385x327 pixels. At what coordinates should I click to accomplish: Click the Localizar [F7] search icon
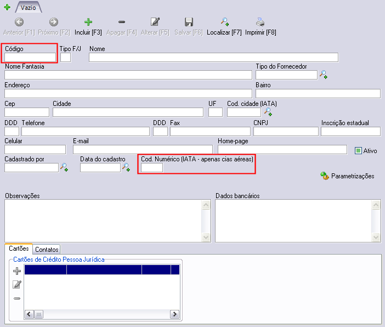click(x=224, y=22)
